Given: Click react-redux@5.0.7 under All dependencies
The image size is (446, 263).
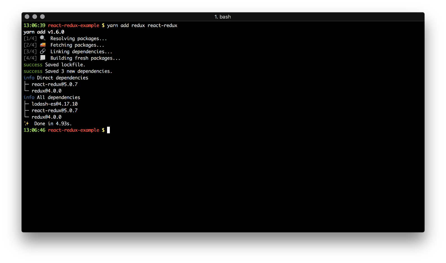Looking at the screenshot, I should (55, 110).
